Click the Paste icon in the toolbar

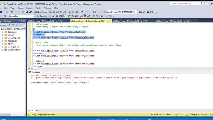point(77,12)
